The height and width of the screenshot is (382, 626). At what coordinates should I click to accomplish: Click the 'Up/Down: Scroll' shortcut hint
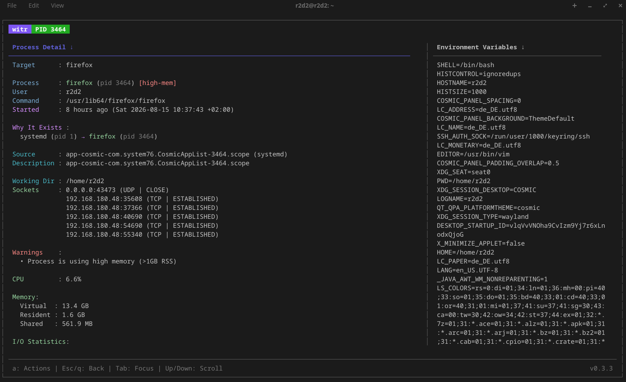(x=194, y=368)
